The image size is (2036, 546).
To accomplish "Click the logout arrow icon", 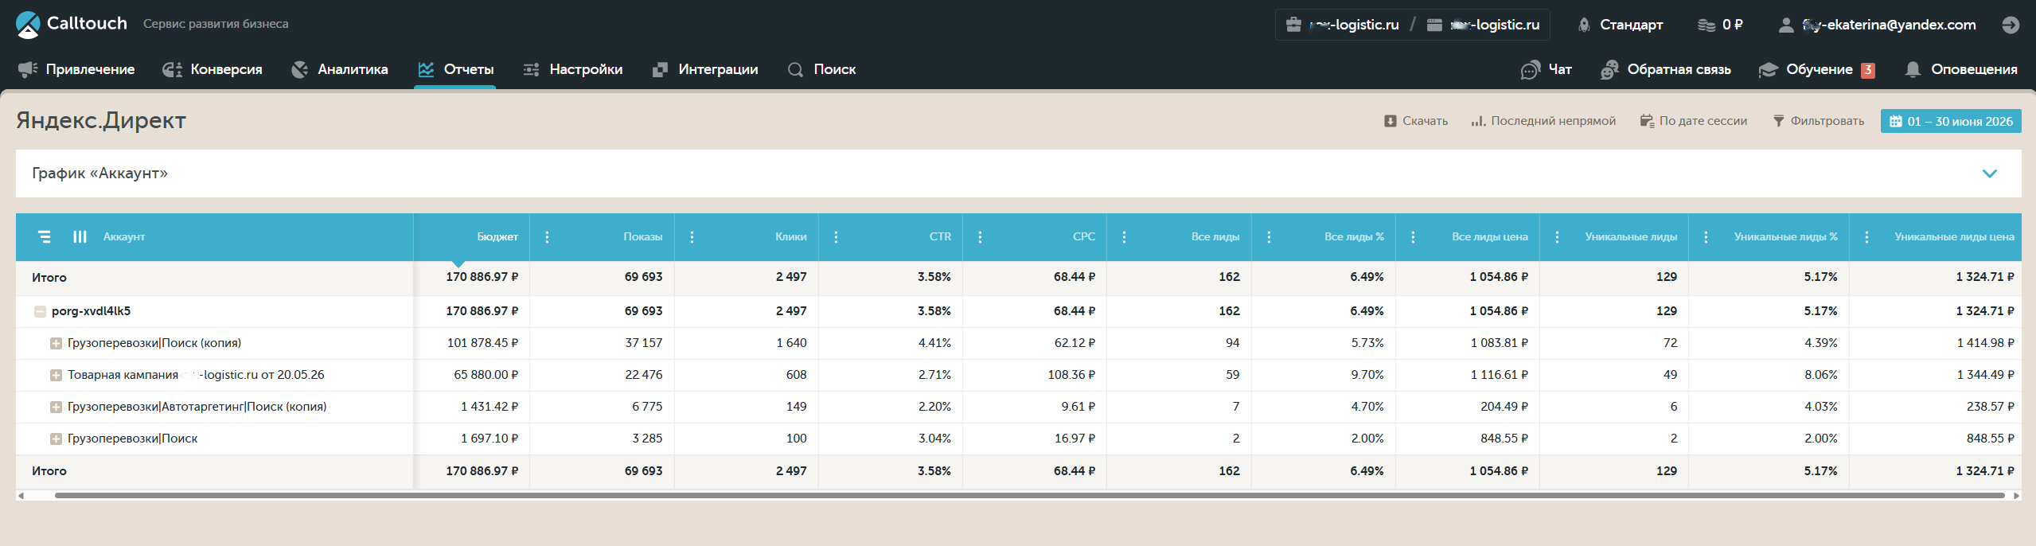I will click(x=2011, y=25).
